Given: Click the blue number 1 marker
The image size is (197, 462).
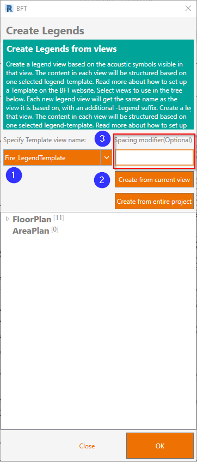Looking at the screenshot, I should coord(14,175).
